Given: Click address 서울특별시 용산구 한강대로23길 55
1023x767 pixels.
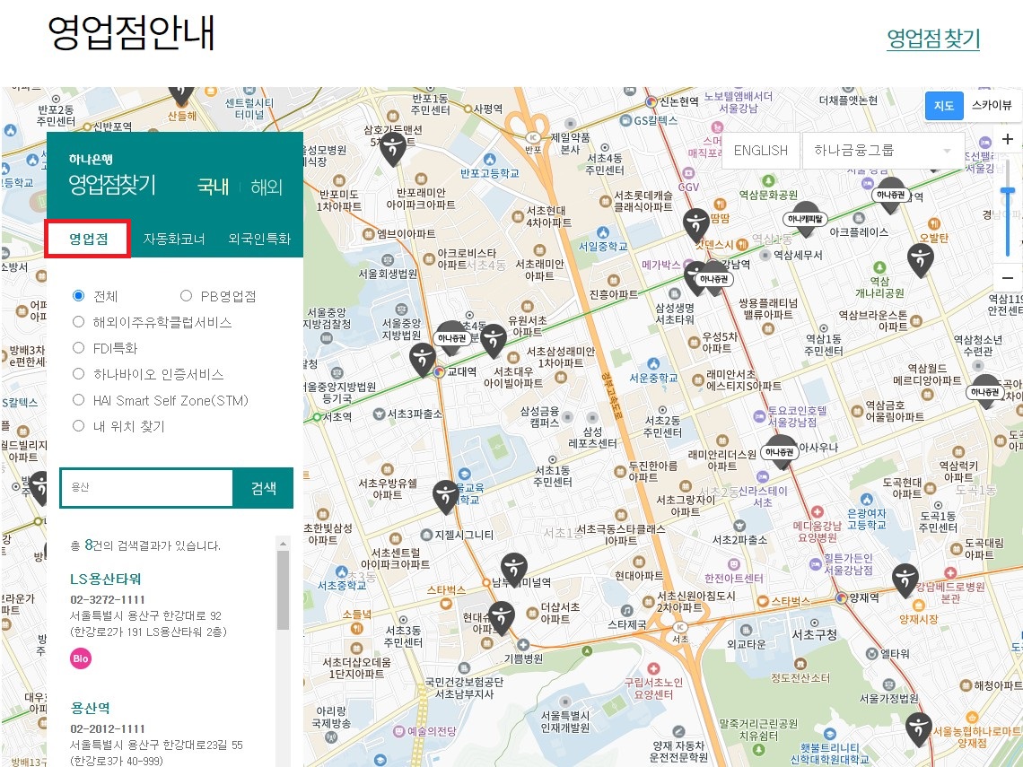Looking at the screenshot, I should (156, 745).
